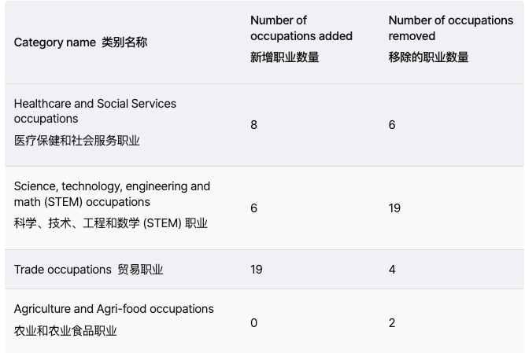Viewport: 525px width, 353px height.
Task: Click the "Trade occupations" category text
Action: [62, 270]
